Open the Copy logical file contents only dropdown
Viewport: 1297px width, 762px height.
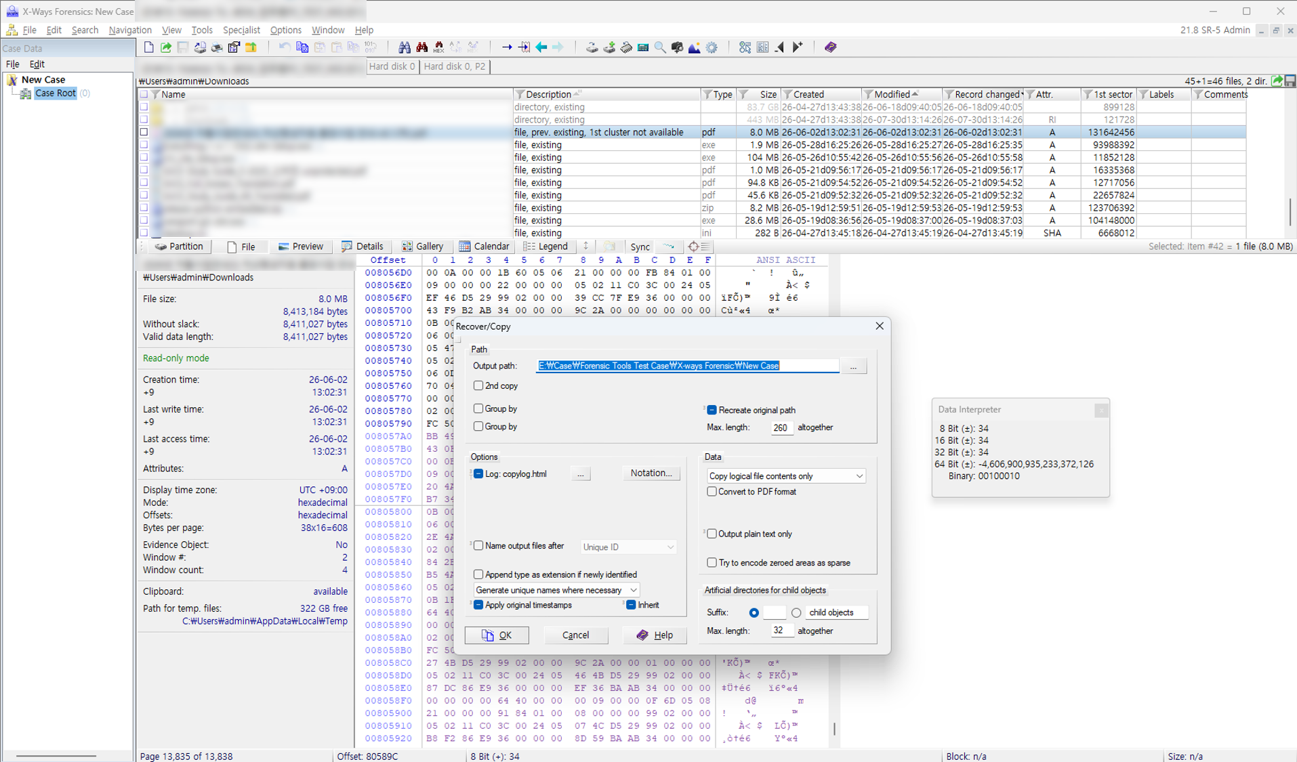786,476
